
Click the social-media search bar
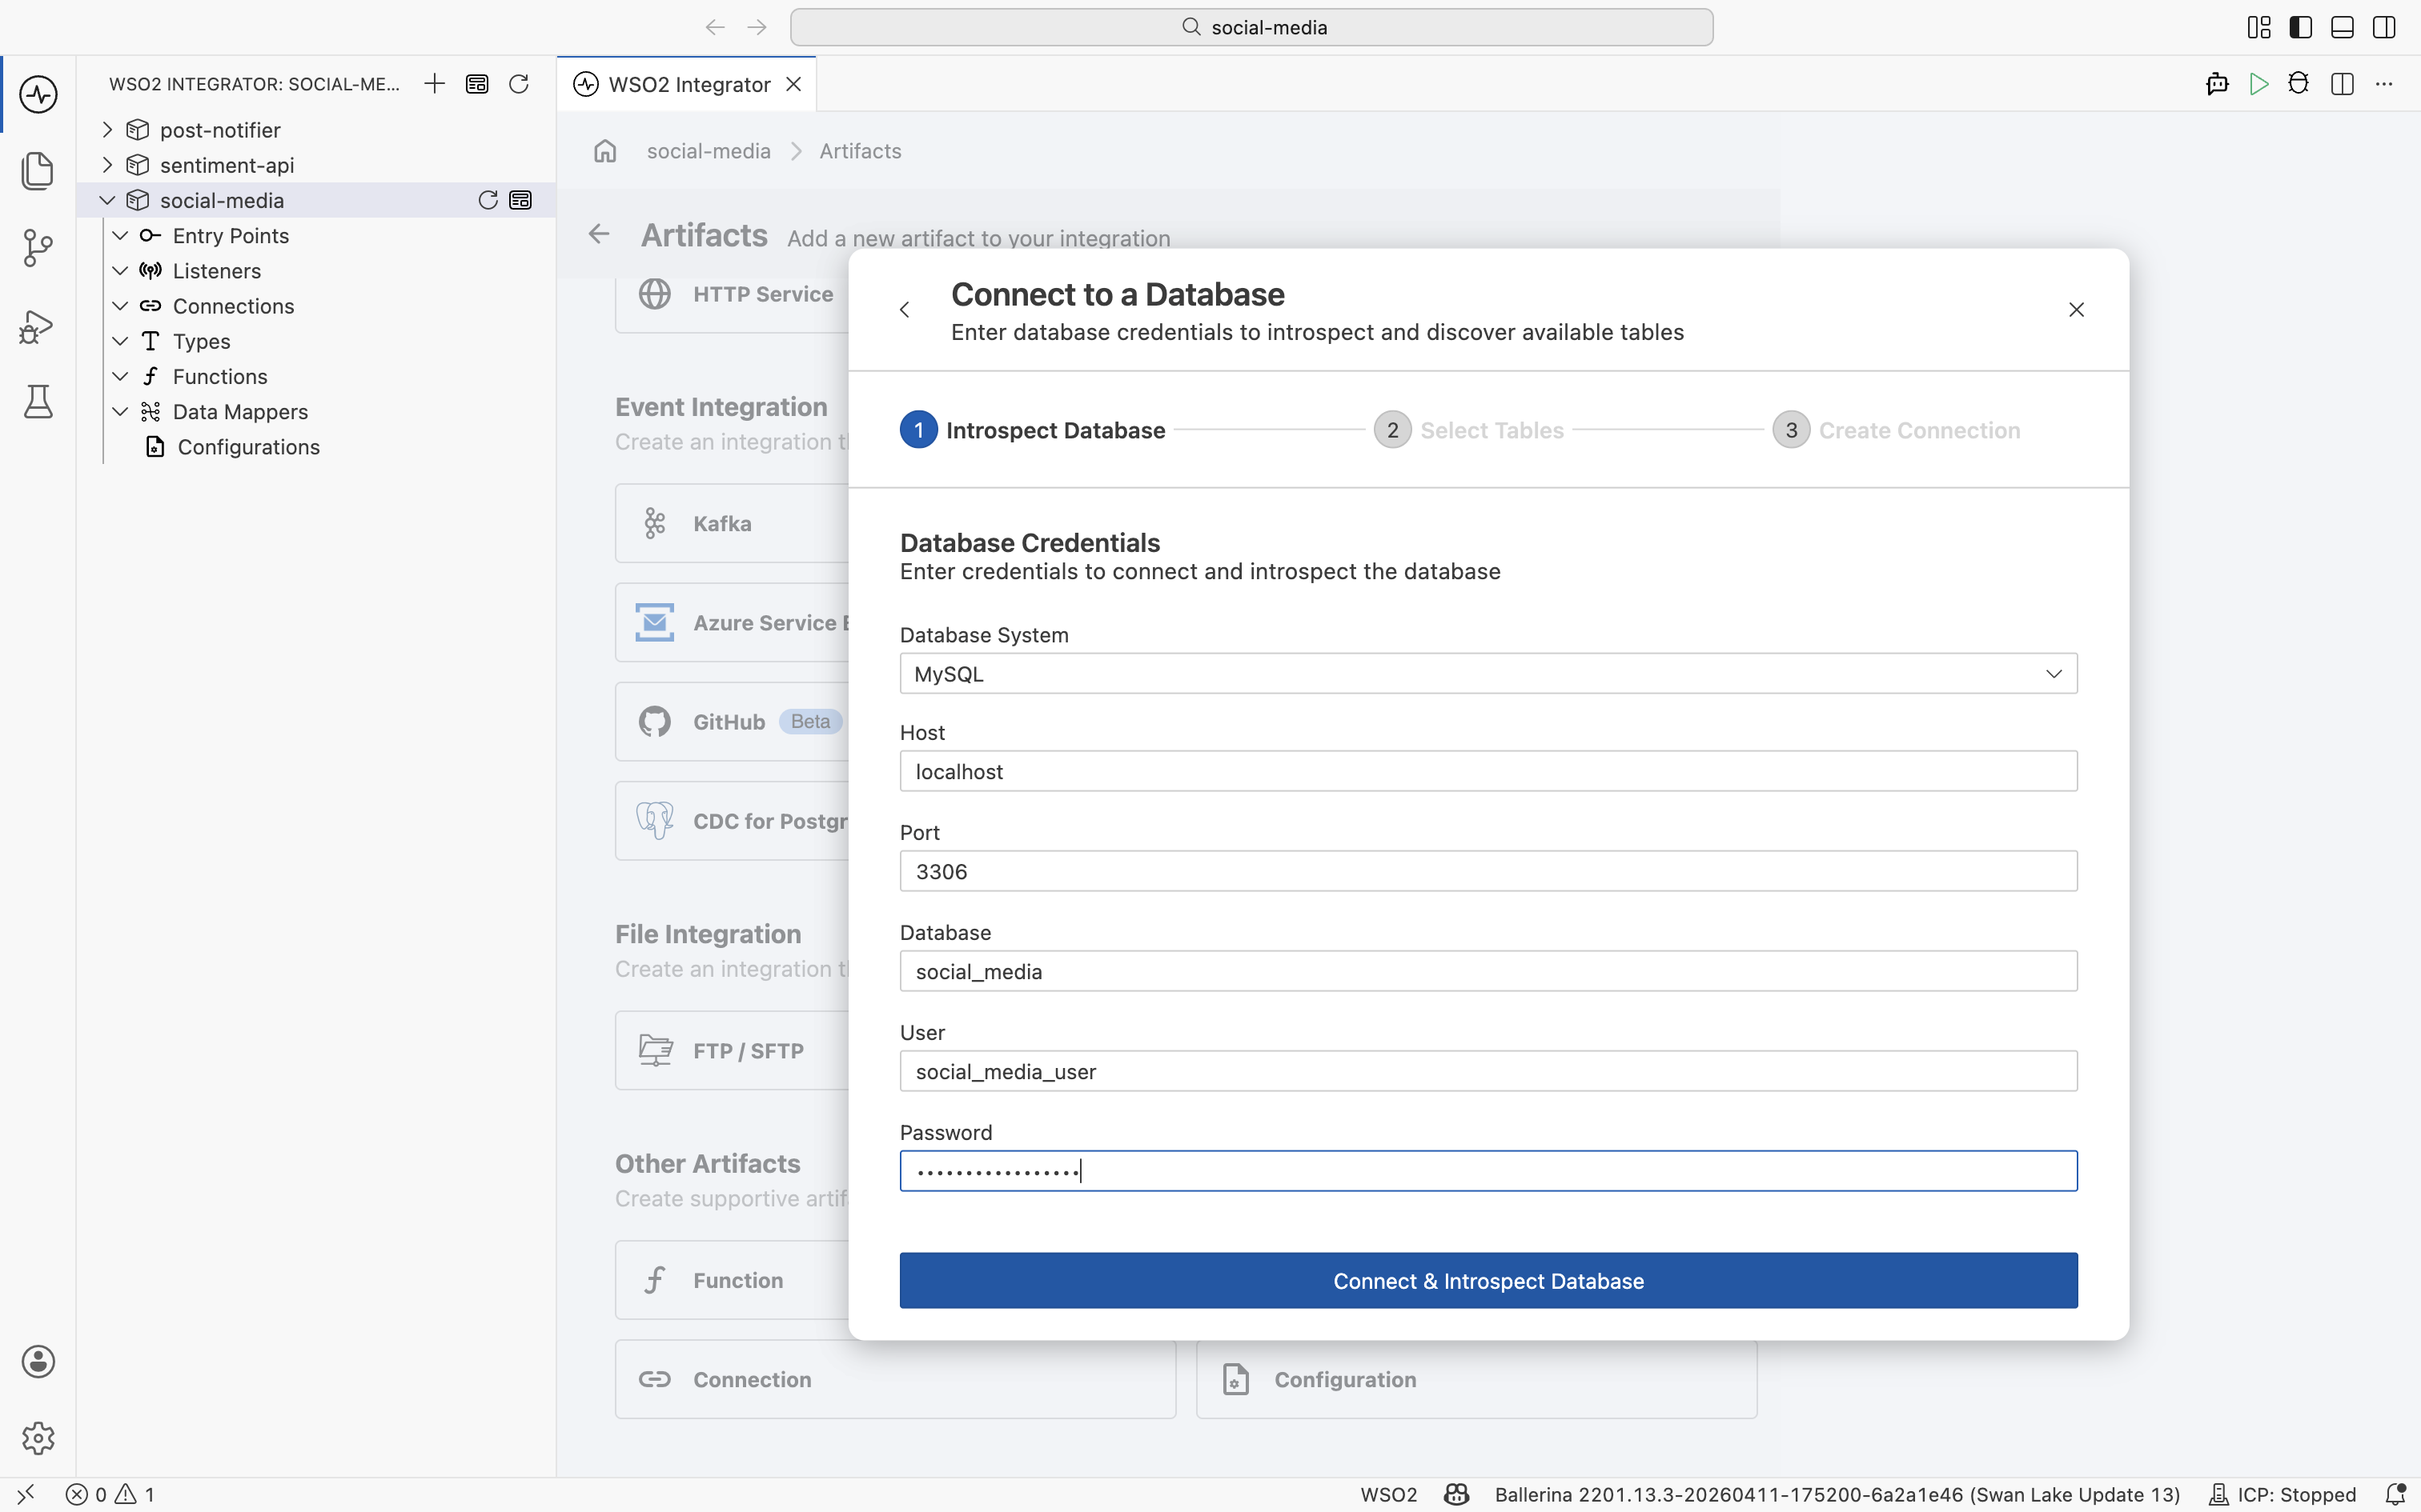(1251, 27)
